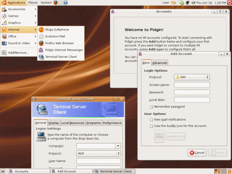Launch Firefox Web Browser from Internet submenu
The height and width of the screenshot is (174, 232).
pos(61,43)
